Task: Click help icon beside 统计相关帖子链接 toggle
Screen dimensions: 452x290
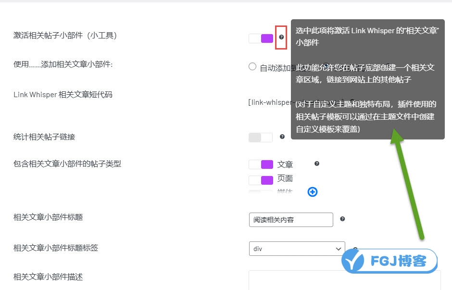Action: [282, 137]
